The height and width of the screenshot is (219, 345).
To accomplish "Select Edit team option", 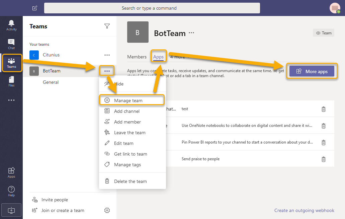I will [133, 143].
